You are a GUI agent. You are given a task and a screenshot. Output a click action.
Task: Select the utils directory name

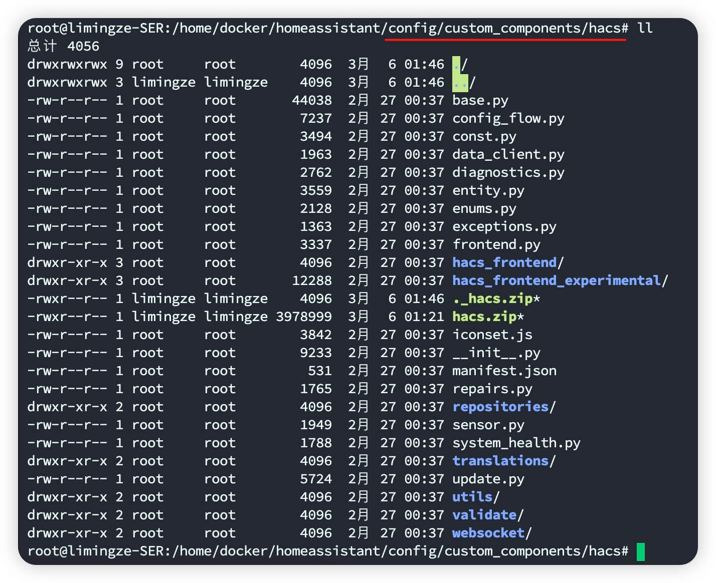(472, 497)
